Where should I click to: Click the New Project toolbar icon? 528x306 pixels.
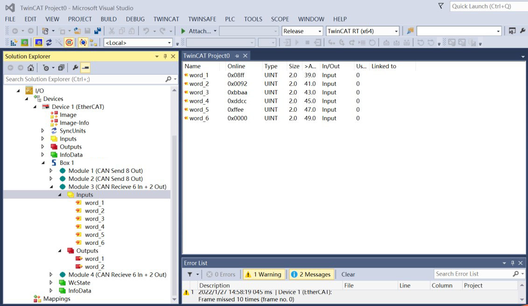(x=45, y=31)
